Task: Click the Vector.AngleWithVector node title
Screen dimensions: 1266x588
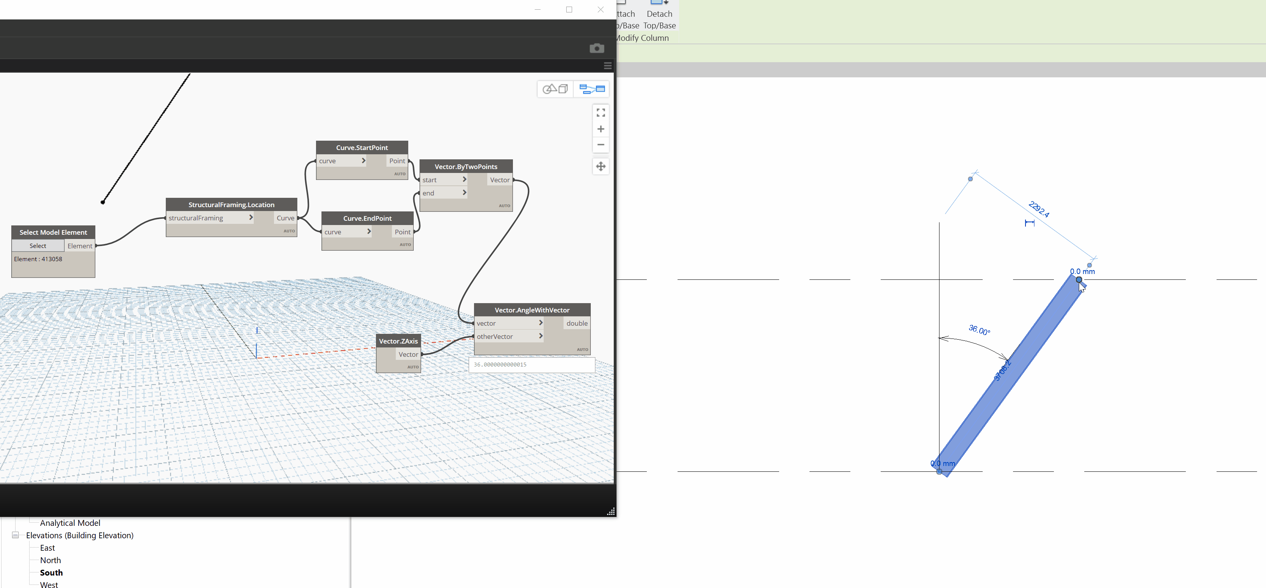Action: point(532,310)
